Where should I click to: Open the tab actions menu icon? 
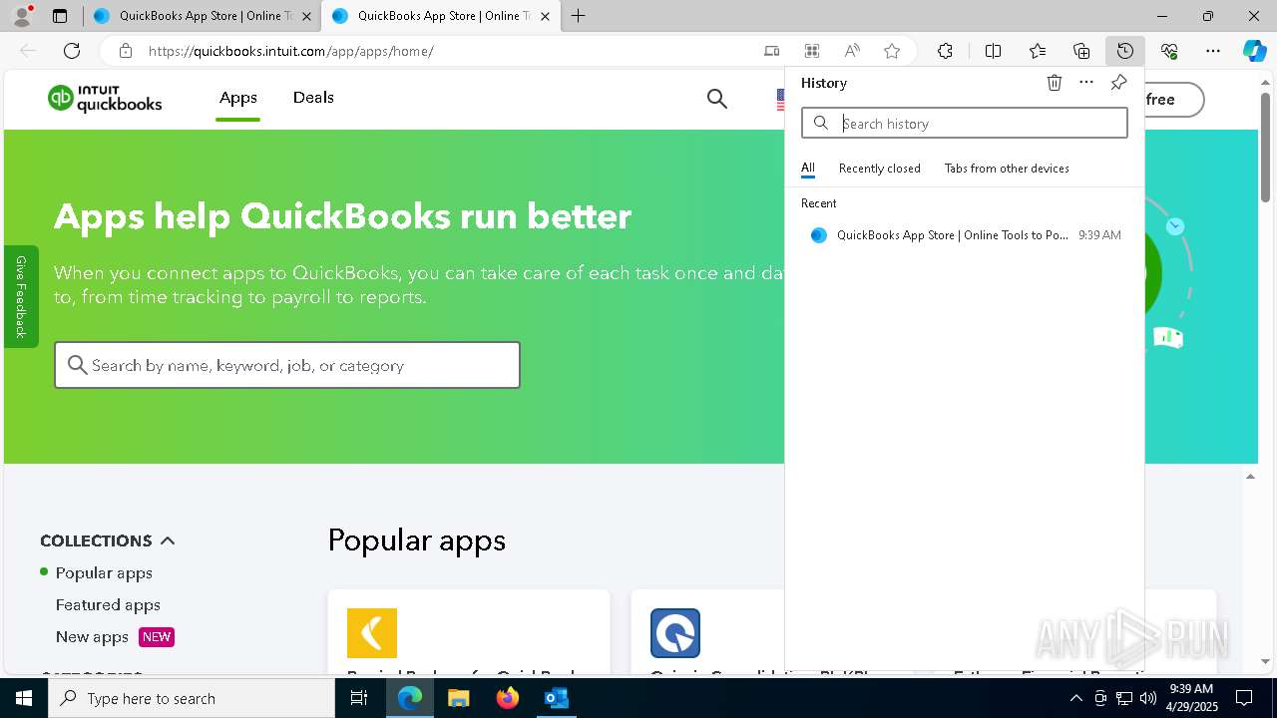pos(60,16)
